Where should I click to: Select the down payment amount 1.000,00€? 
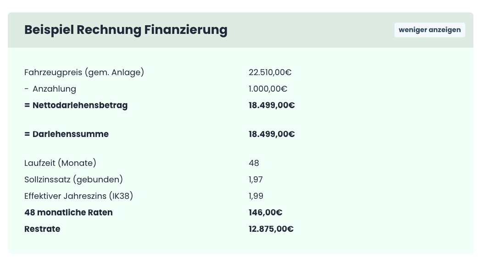pos(268,89)
